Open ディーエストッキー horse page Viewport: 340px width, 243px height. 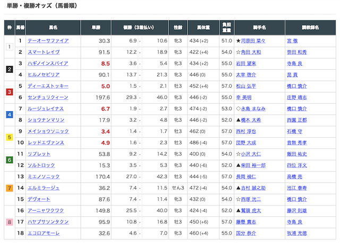49,86
